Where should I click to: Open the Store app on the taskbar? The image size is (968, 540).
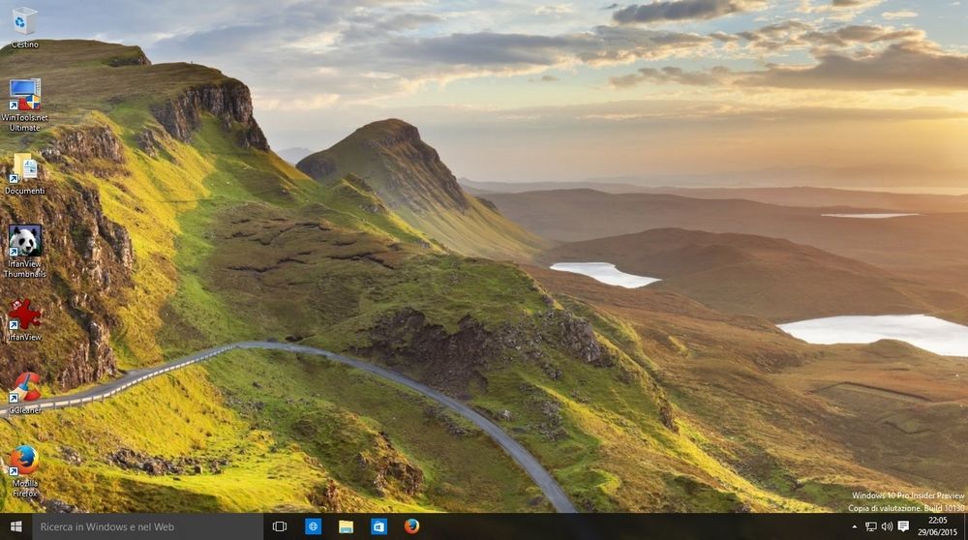coord(378,526)
